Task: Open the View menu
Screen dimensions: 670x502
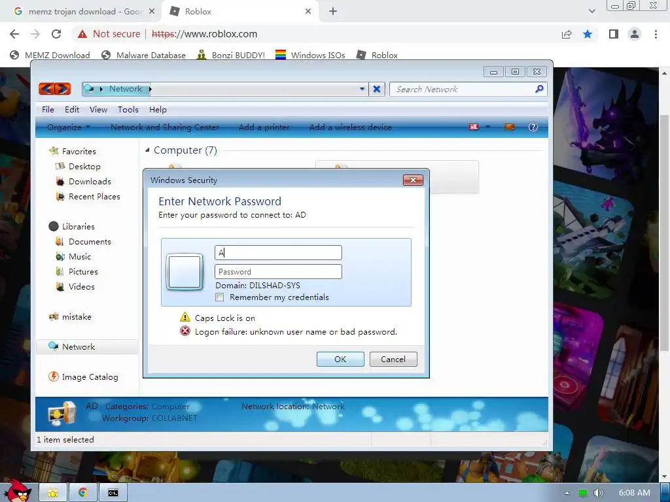Action: point(98,110)
